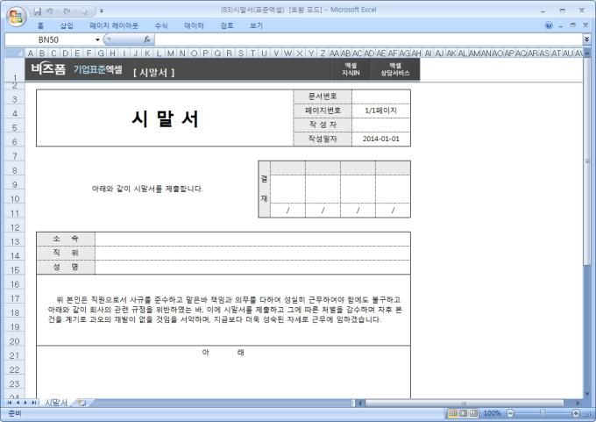Click the 결재 approval label cell
This screenshot has height=422, width=596.
tap(264, 190)
